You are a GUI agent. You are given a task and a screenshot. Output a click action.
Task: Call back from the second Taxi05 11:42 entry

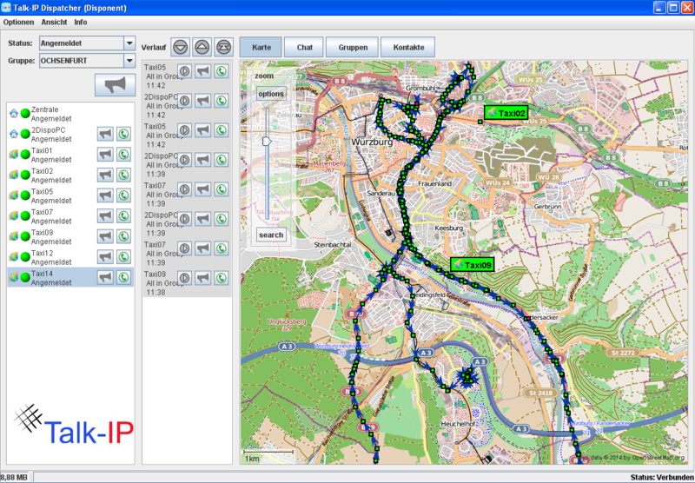[x=222, y=130]
